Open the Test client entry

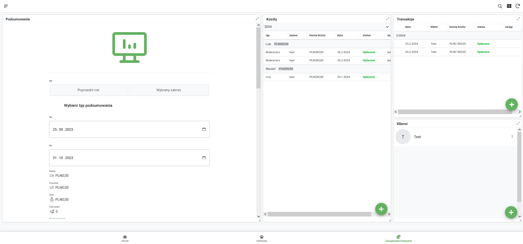click(417, 137)
